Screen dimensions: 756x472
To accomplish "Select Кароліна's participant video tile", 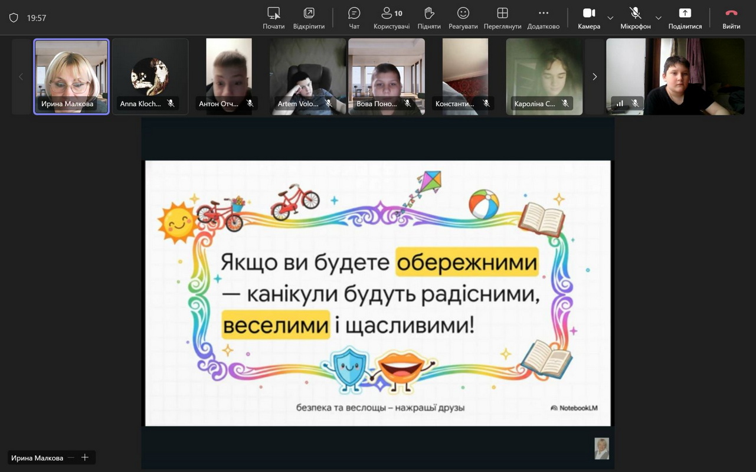I will click(x=544, y=77).
